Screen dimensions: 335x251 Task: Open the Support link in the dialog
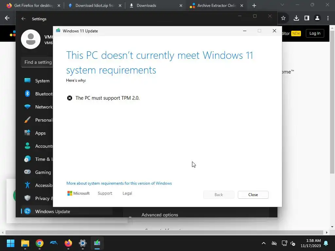click(105, 193)
